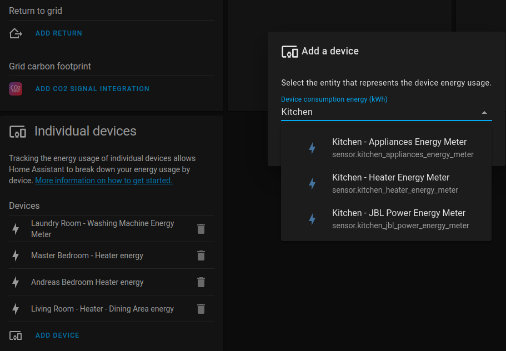Click the CO2 signal badge icon
506x351 pixels.
[x=16, y=89]
